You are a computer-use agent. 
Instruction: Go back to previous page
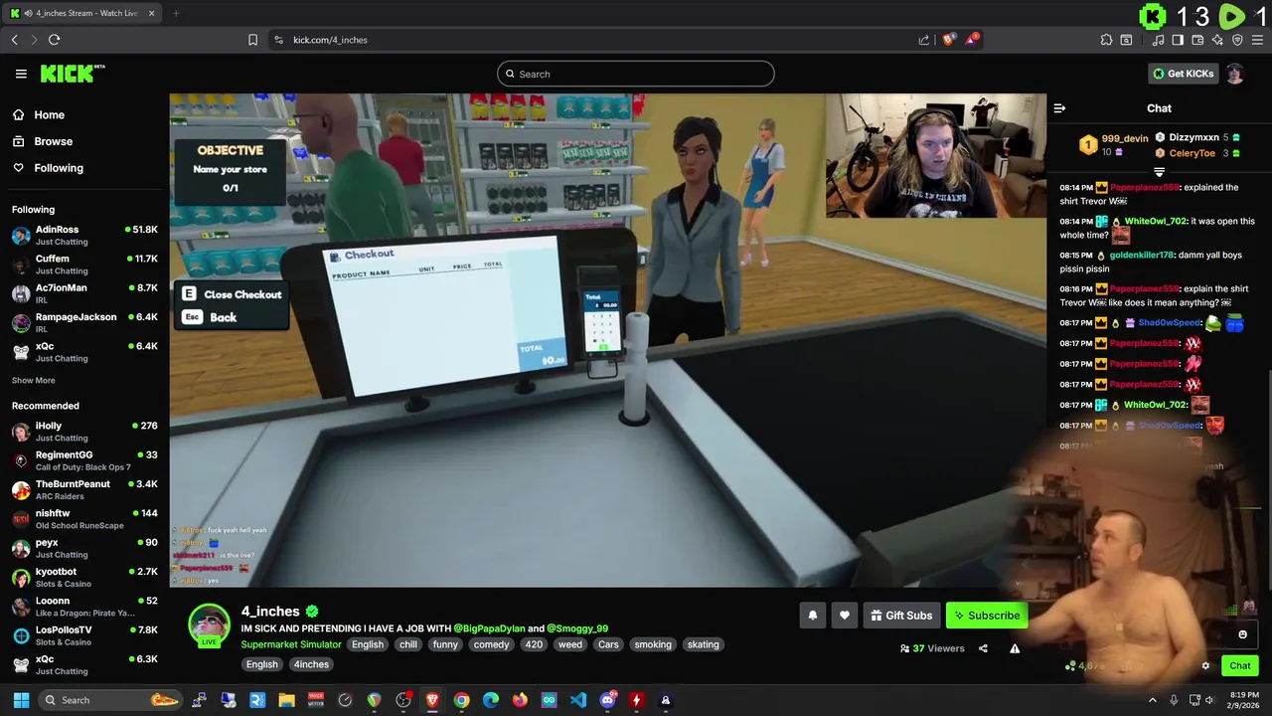[14, 40]
